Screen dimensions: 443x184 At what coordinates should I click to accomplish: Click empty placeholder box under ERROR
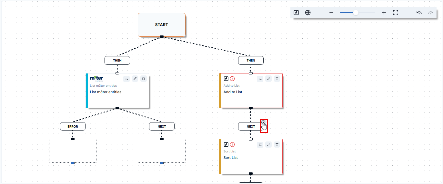(73, 151)
